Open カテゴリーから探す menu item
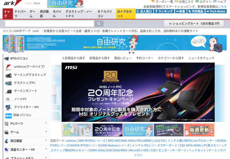Image resolution: width=230 pixels, height=159 pixels. pos(171,58)
